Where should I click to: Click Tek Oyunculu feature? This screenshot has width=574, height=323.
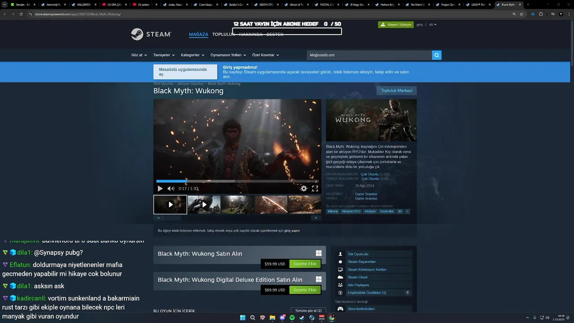coord(358,254)
